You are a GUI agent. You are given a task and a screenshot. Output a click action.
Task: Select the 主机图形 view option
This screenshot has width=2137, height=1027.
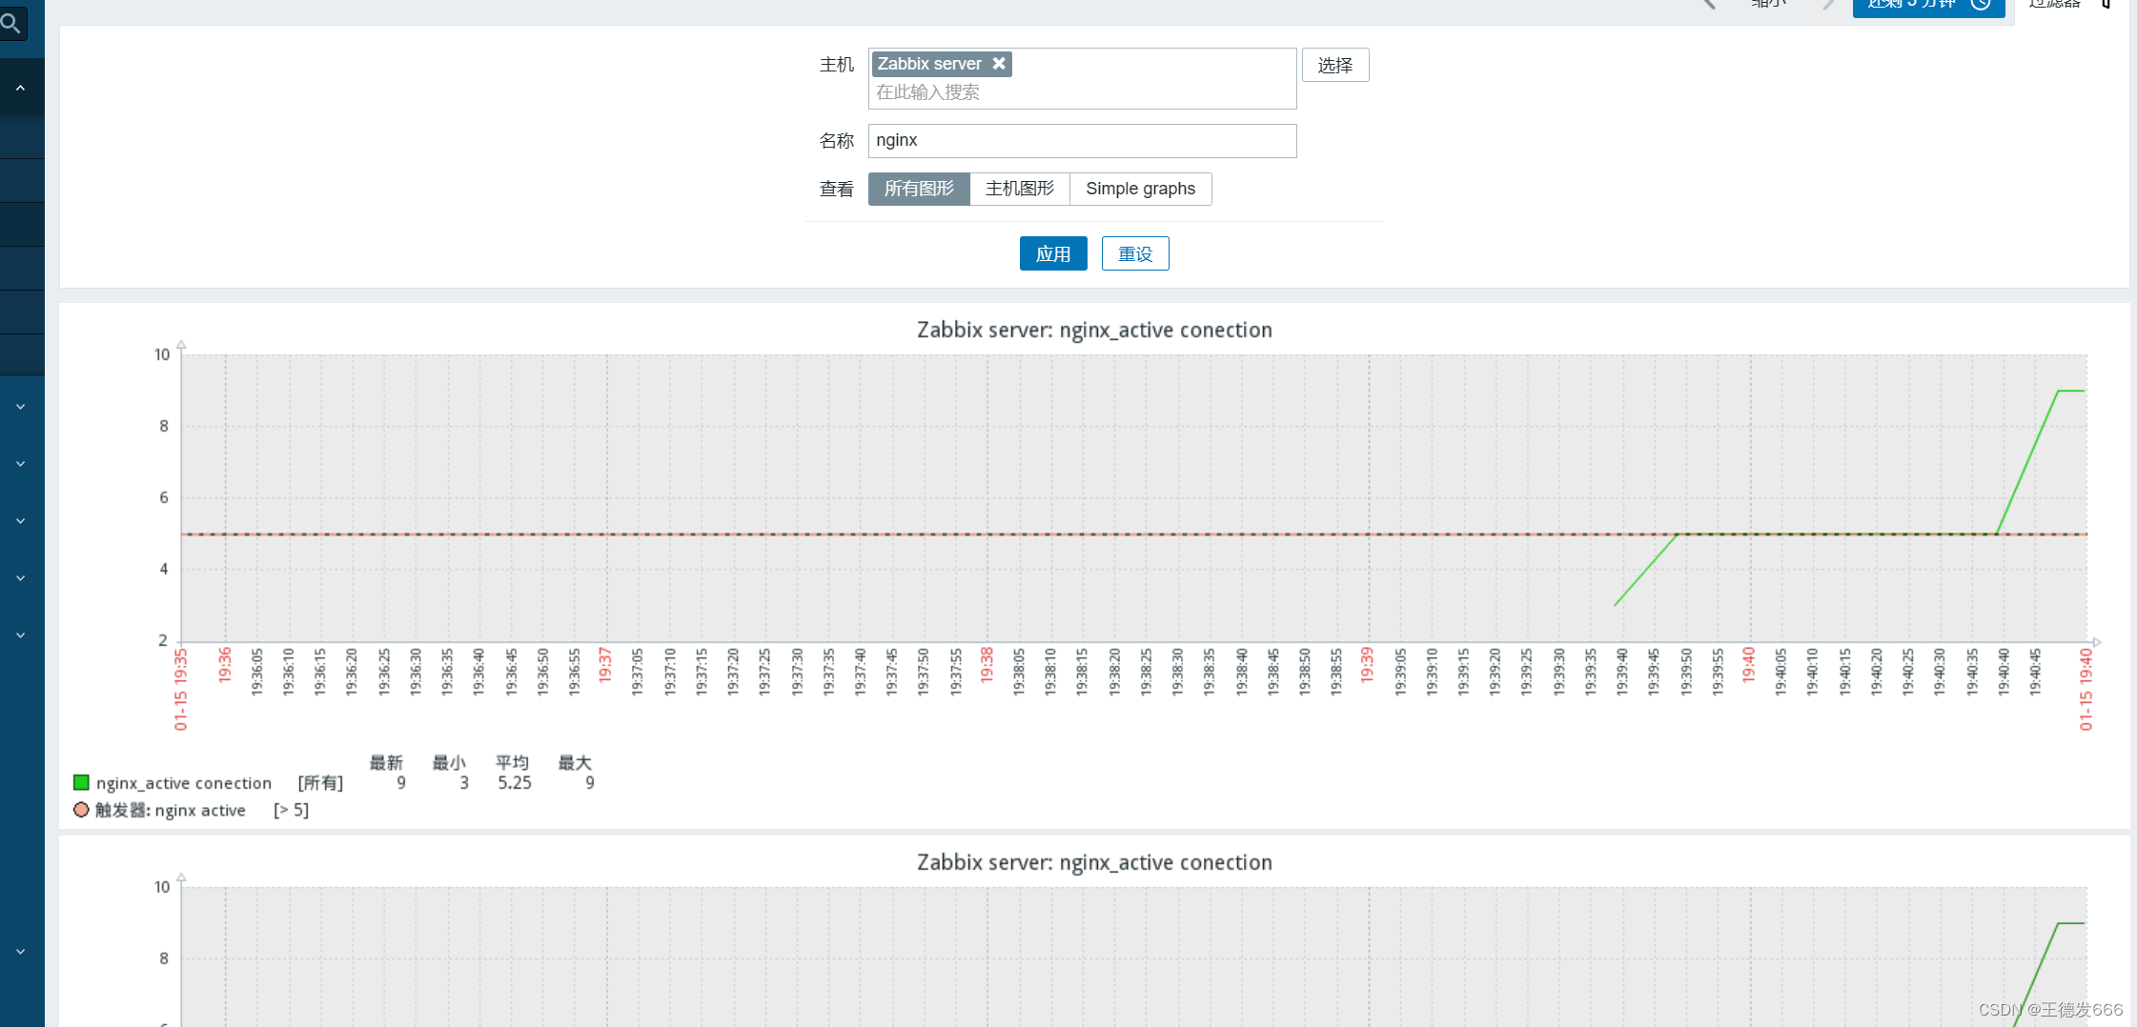1020,189
